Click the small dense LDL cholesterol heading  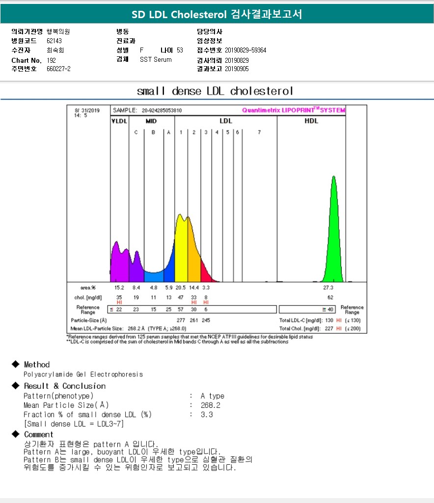[x=215, y=91]
